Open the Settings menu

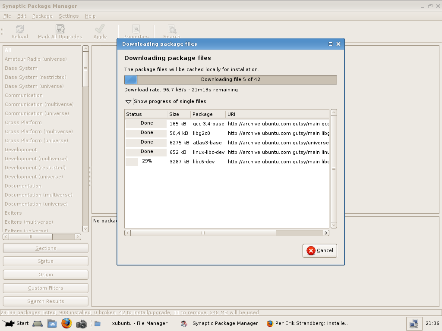click(x=69, y=16)
